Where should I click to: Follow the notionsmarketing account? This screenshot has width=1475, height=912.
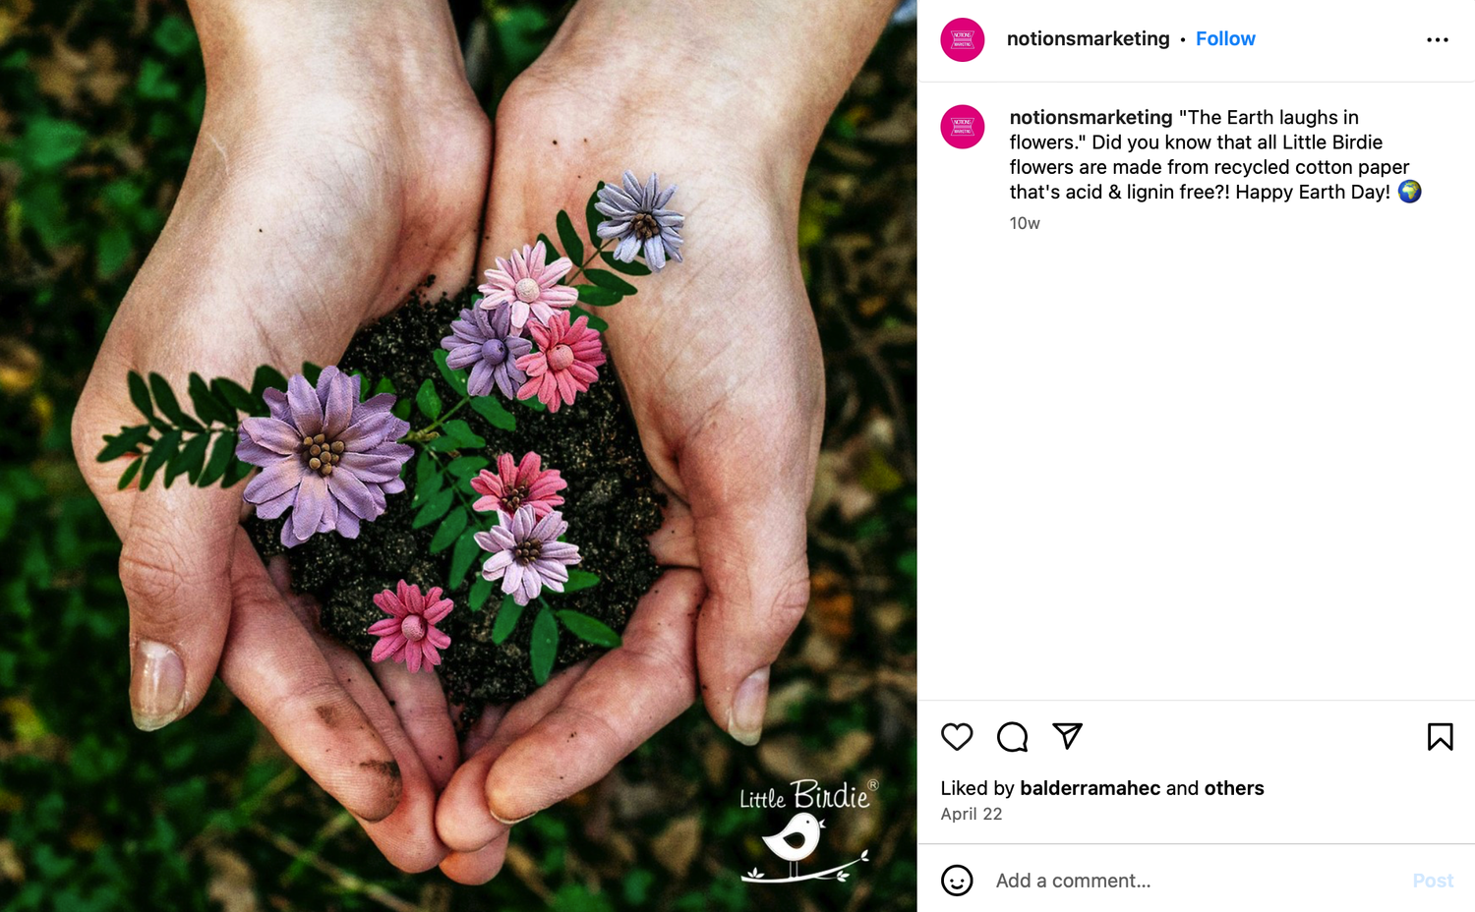click(1225, 39)
